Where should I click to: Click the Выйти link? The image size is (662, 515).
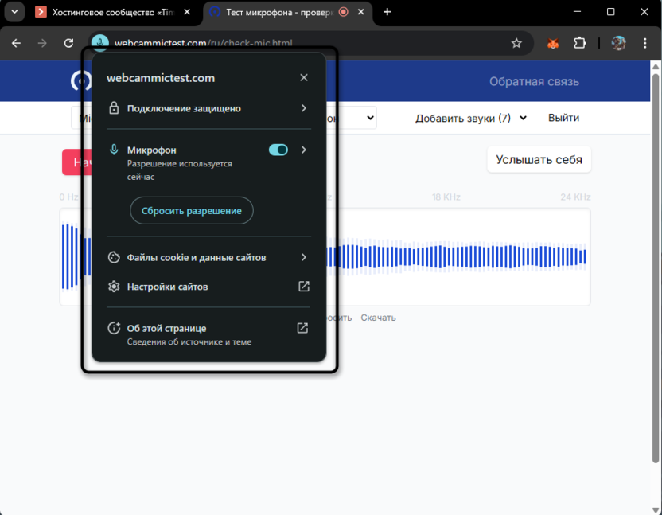(x=563, y=118)
